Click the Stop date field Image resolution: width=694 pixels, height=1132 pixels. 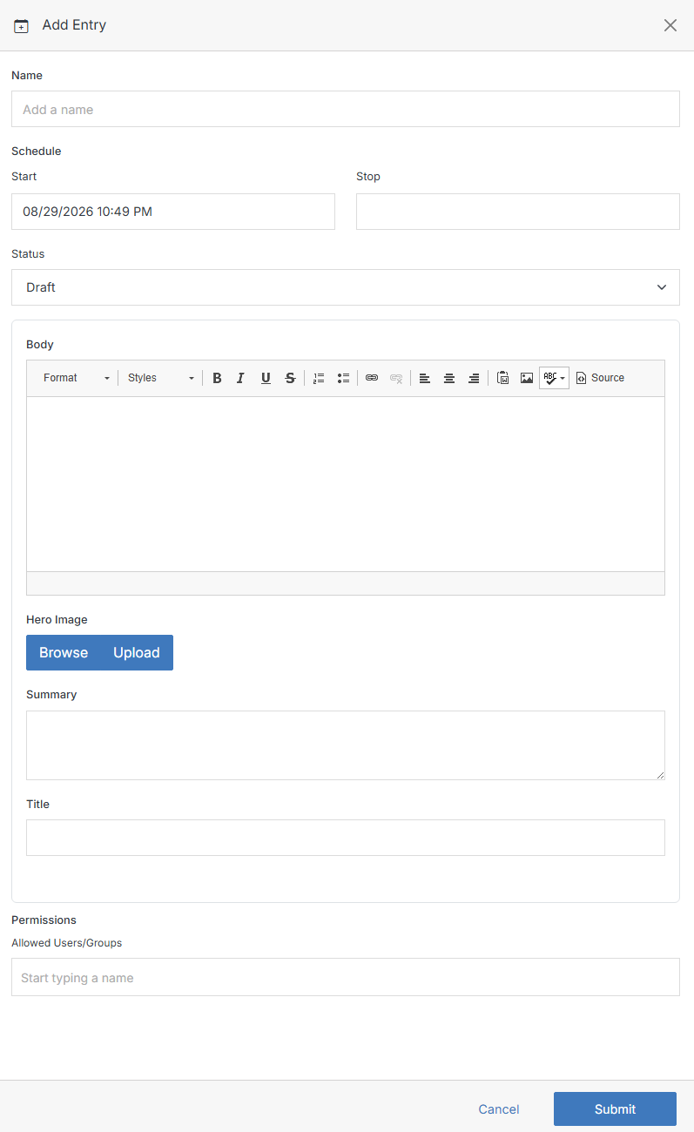tap(518, 212)
